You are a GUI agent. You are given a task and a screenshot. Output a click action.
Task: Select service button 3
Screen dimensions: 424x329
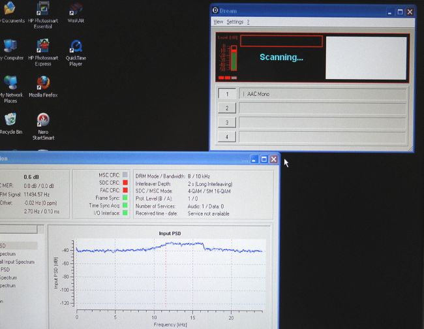pos(227,123)
